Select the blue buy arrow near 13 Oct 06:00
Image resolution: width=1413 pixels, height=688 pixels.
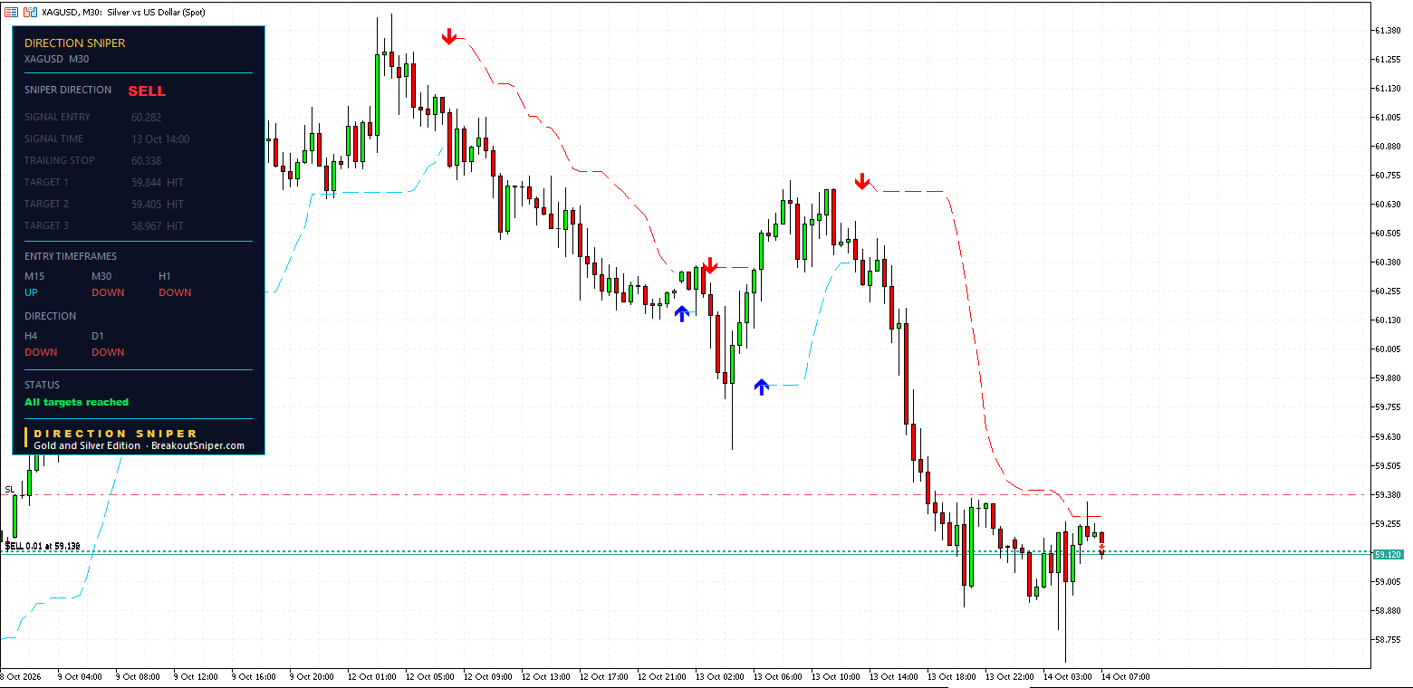[x=761, y=387]
